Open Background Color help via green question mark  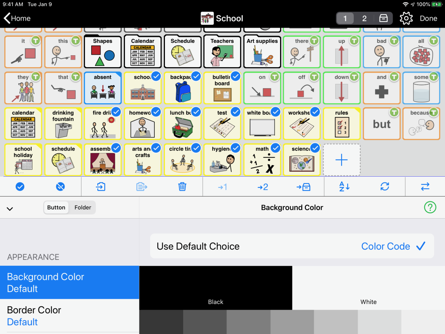[430, 207]
